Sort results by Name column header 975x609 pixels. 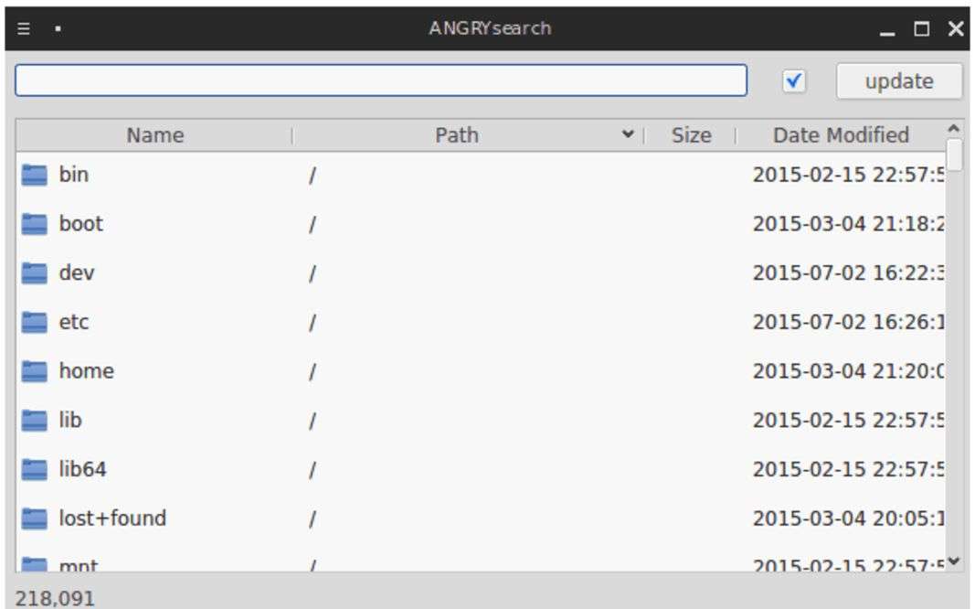[154, 135]
